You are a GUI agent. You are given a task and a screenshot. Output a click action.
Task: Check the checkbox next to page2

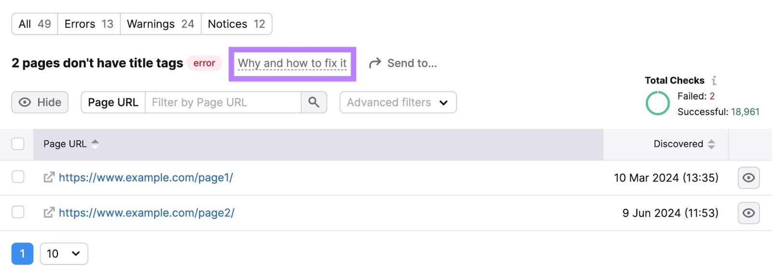(17, 213)
